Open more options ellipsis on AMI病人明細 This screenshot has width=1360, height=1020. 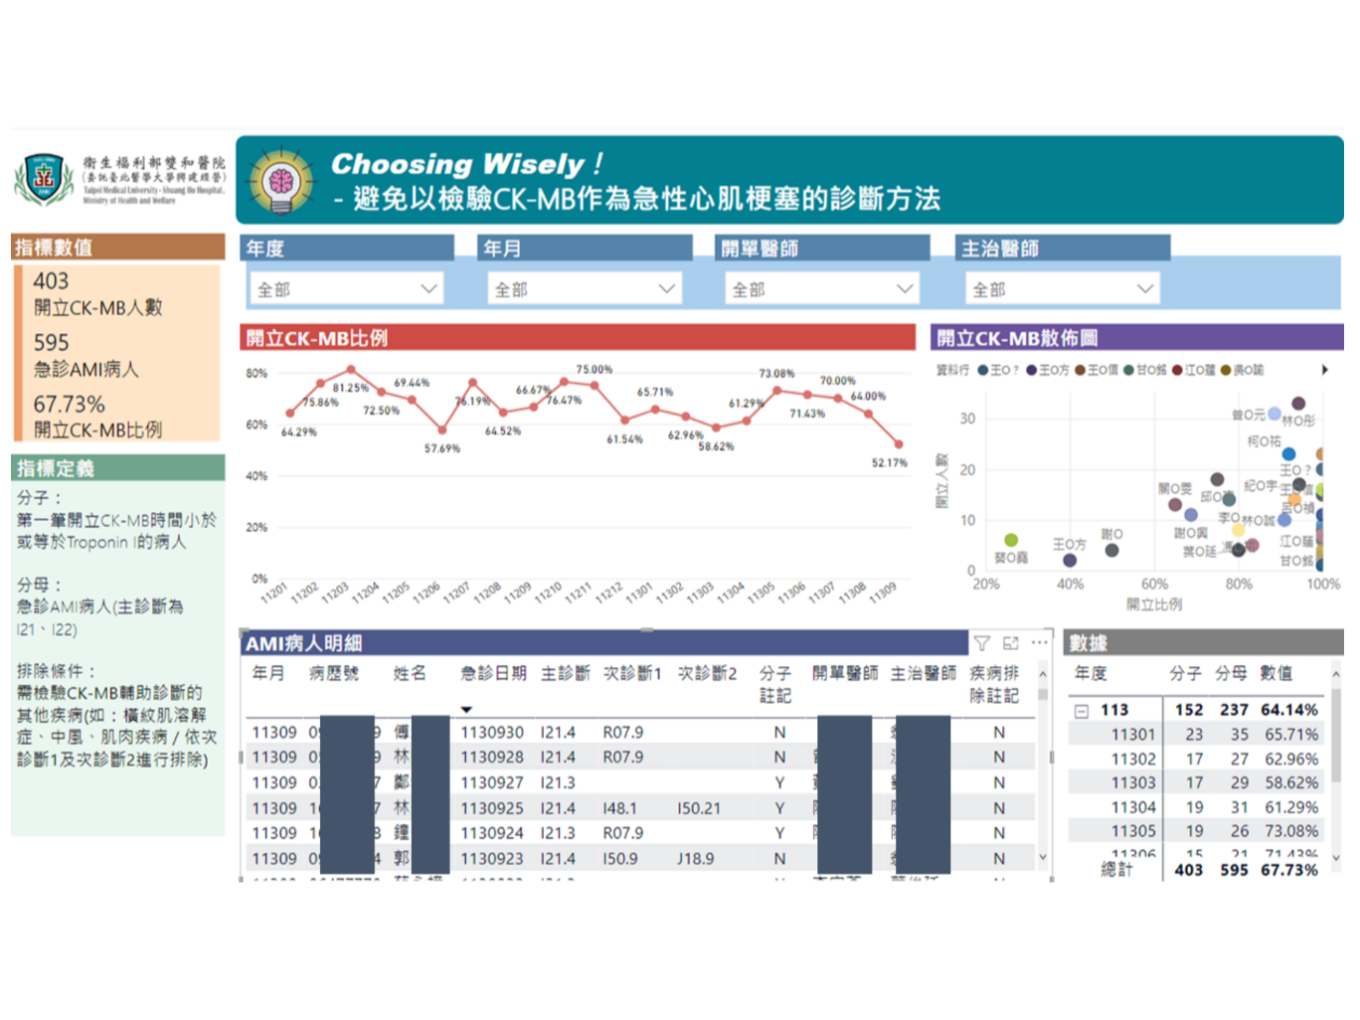(x=1039, y=643)
